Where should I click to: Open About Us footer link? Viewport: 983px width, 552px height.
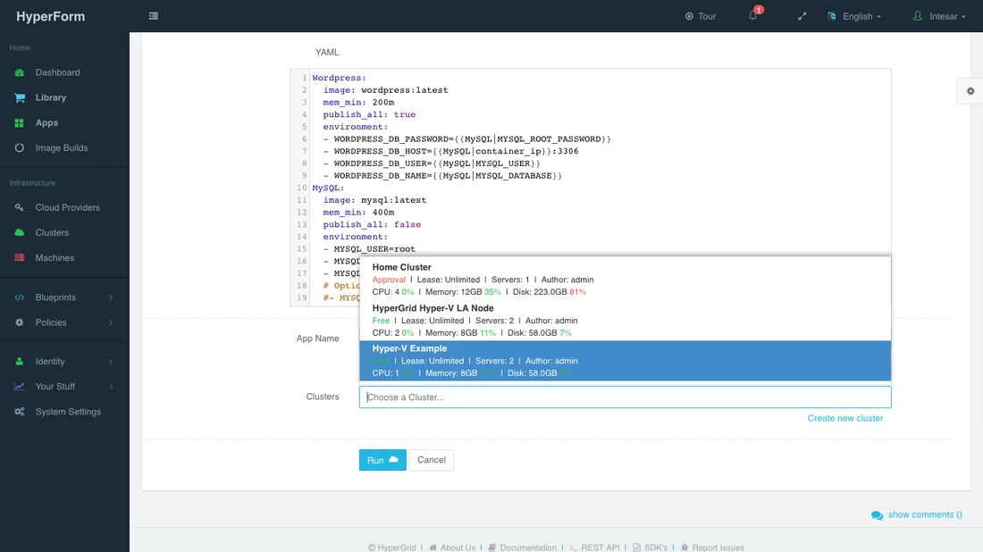458,548
